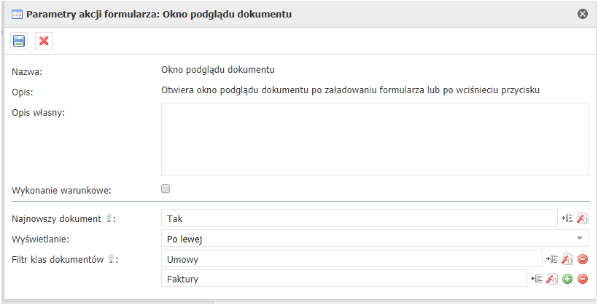The height and width of the screenshot is (305, 598).
Task: Remove the Faktury filter with red minus
Action: click(x=583, y=279)
